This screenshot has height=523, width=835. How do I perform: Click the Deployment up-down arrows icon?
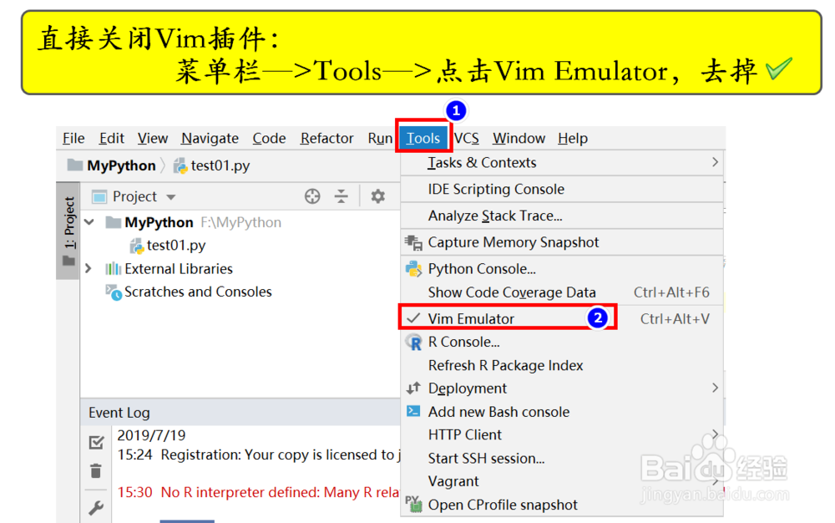[x=414, y=388]
